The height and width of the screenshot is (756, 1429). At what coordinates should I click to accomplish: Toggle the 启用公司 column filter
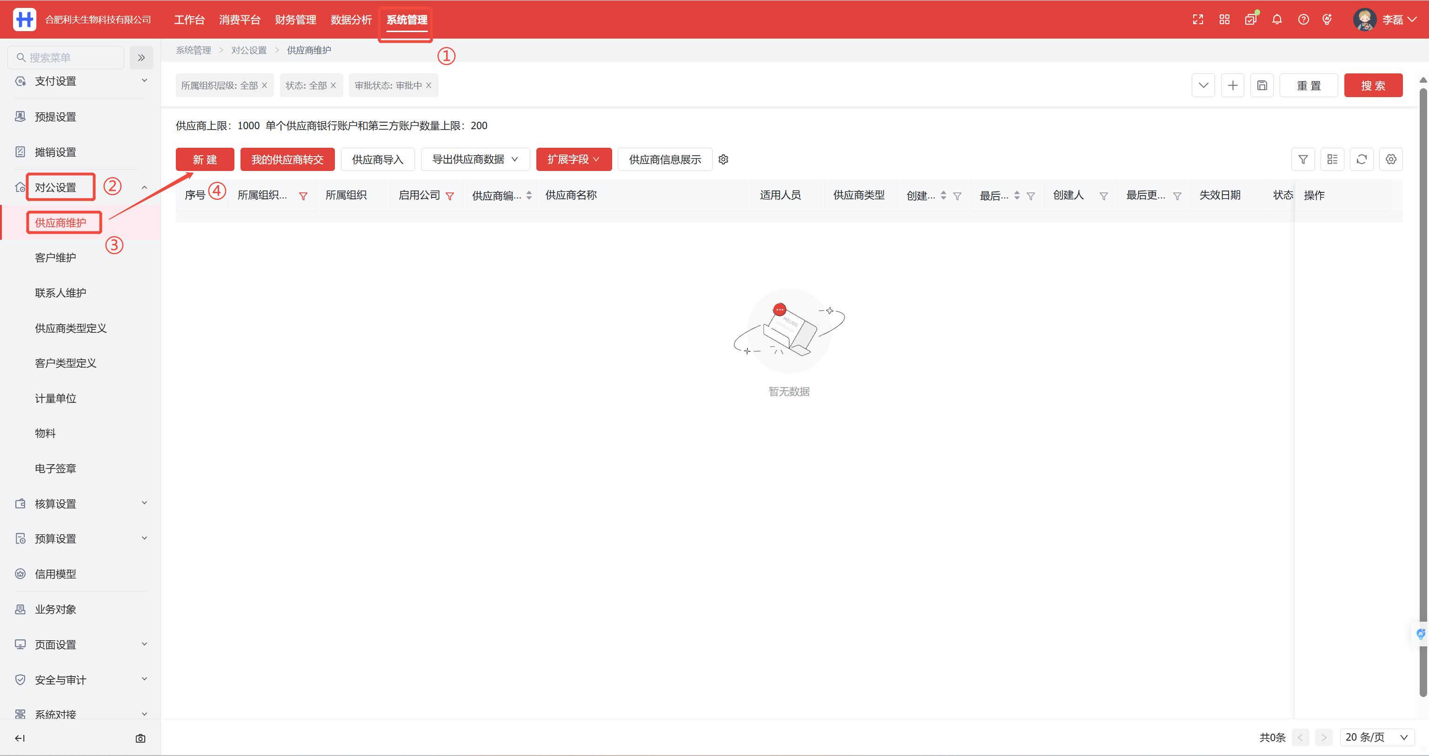450,196
